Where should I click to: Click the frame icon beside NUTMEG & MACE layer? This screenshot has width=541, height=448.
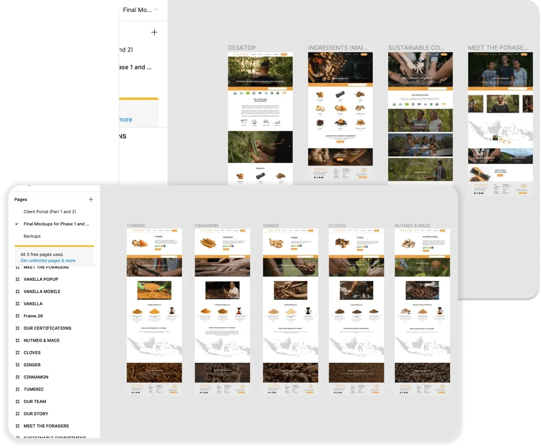click(18, 340)
